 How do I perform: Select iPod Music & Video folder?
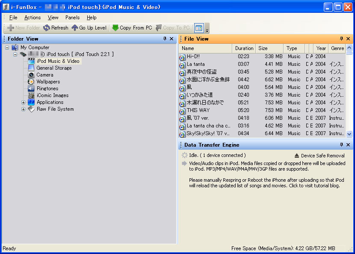pos(58,61)
